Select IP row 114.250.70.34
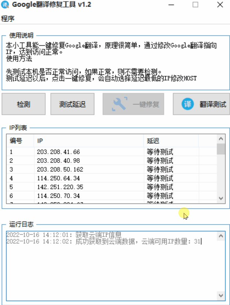The image size is (230, 305). 112,196
